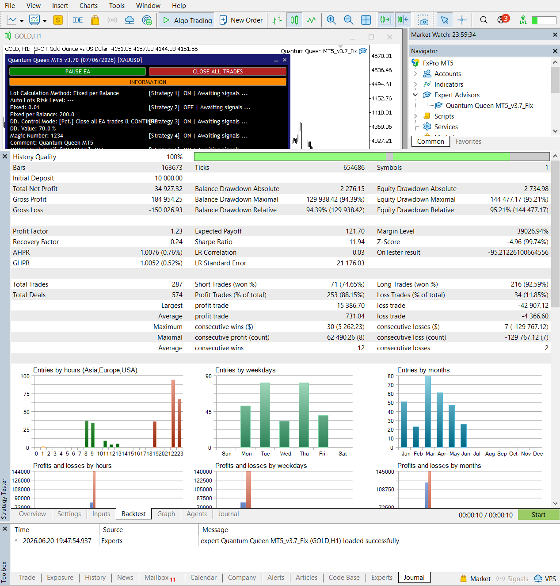Screen dimensions: 560x586
Task: Close the Market Watch panel
Action: [555, 34]
